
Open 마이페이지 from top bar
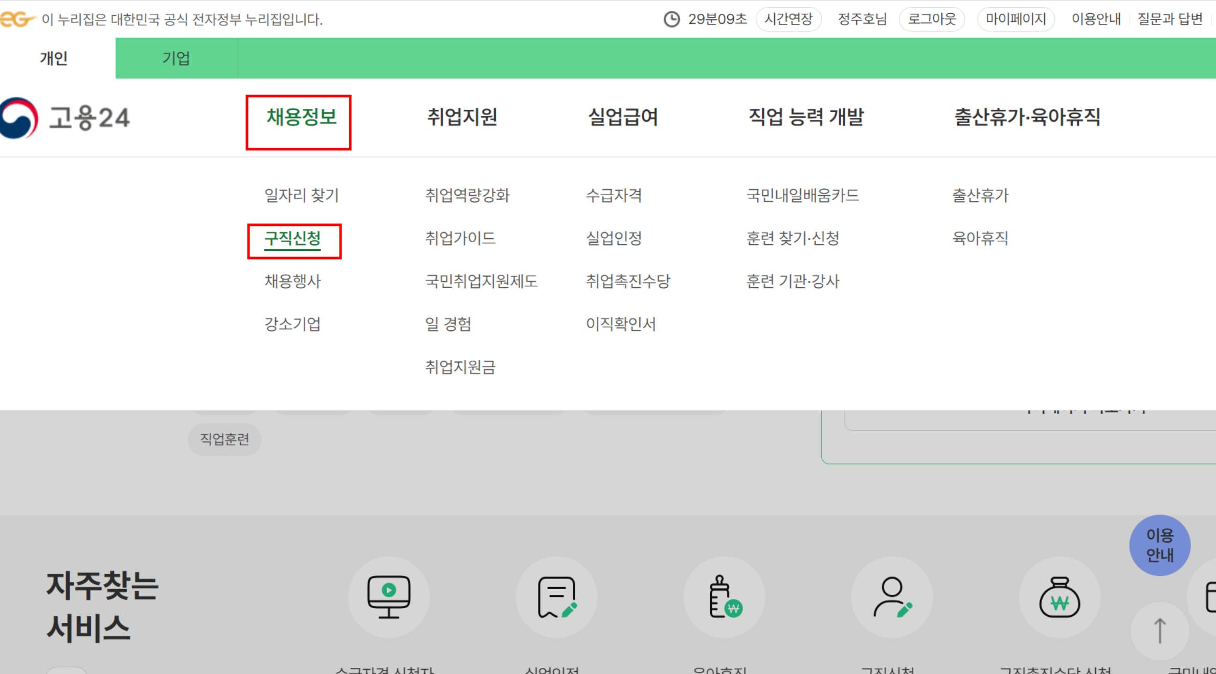tap(1016, 19)
